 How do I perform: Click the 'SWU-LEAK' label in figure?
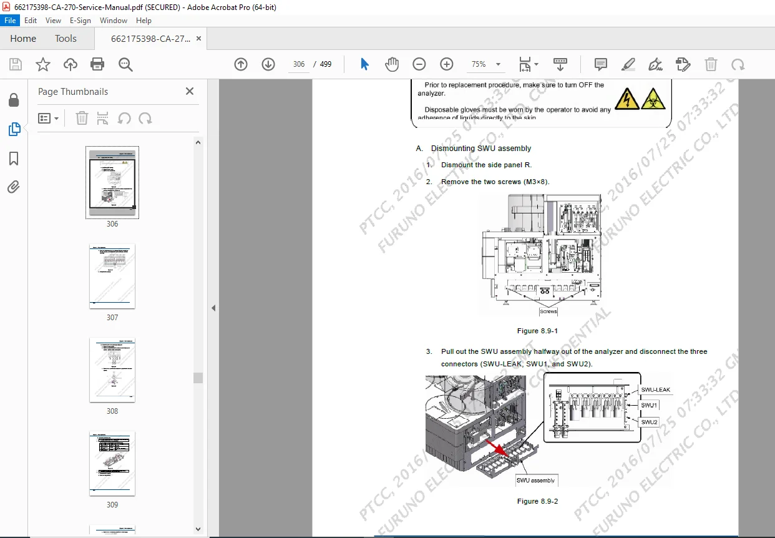point(655,389)
